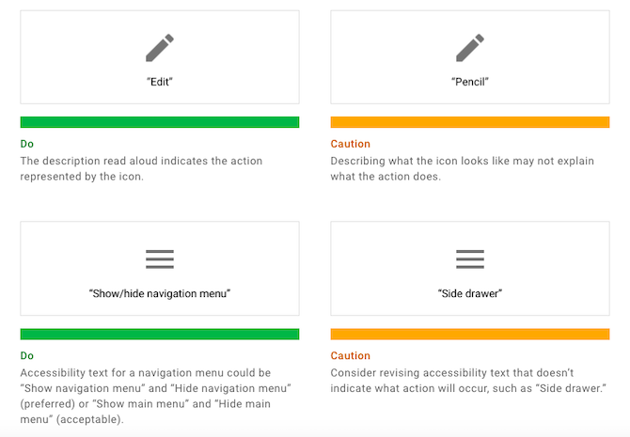The height and width of the screenshot is (437, 630).
Task: Click the second orange "Caution" heading
Action: click(351, 355)
